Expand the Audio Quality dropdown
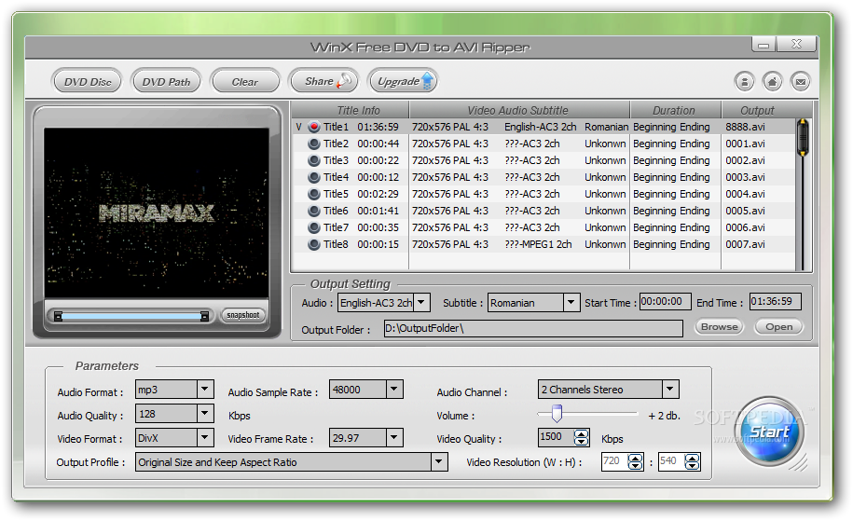This screenshot has height=521, width=853. tap(204, 413)
